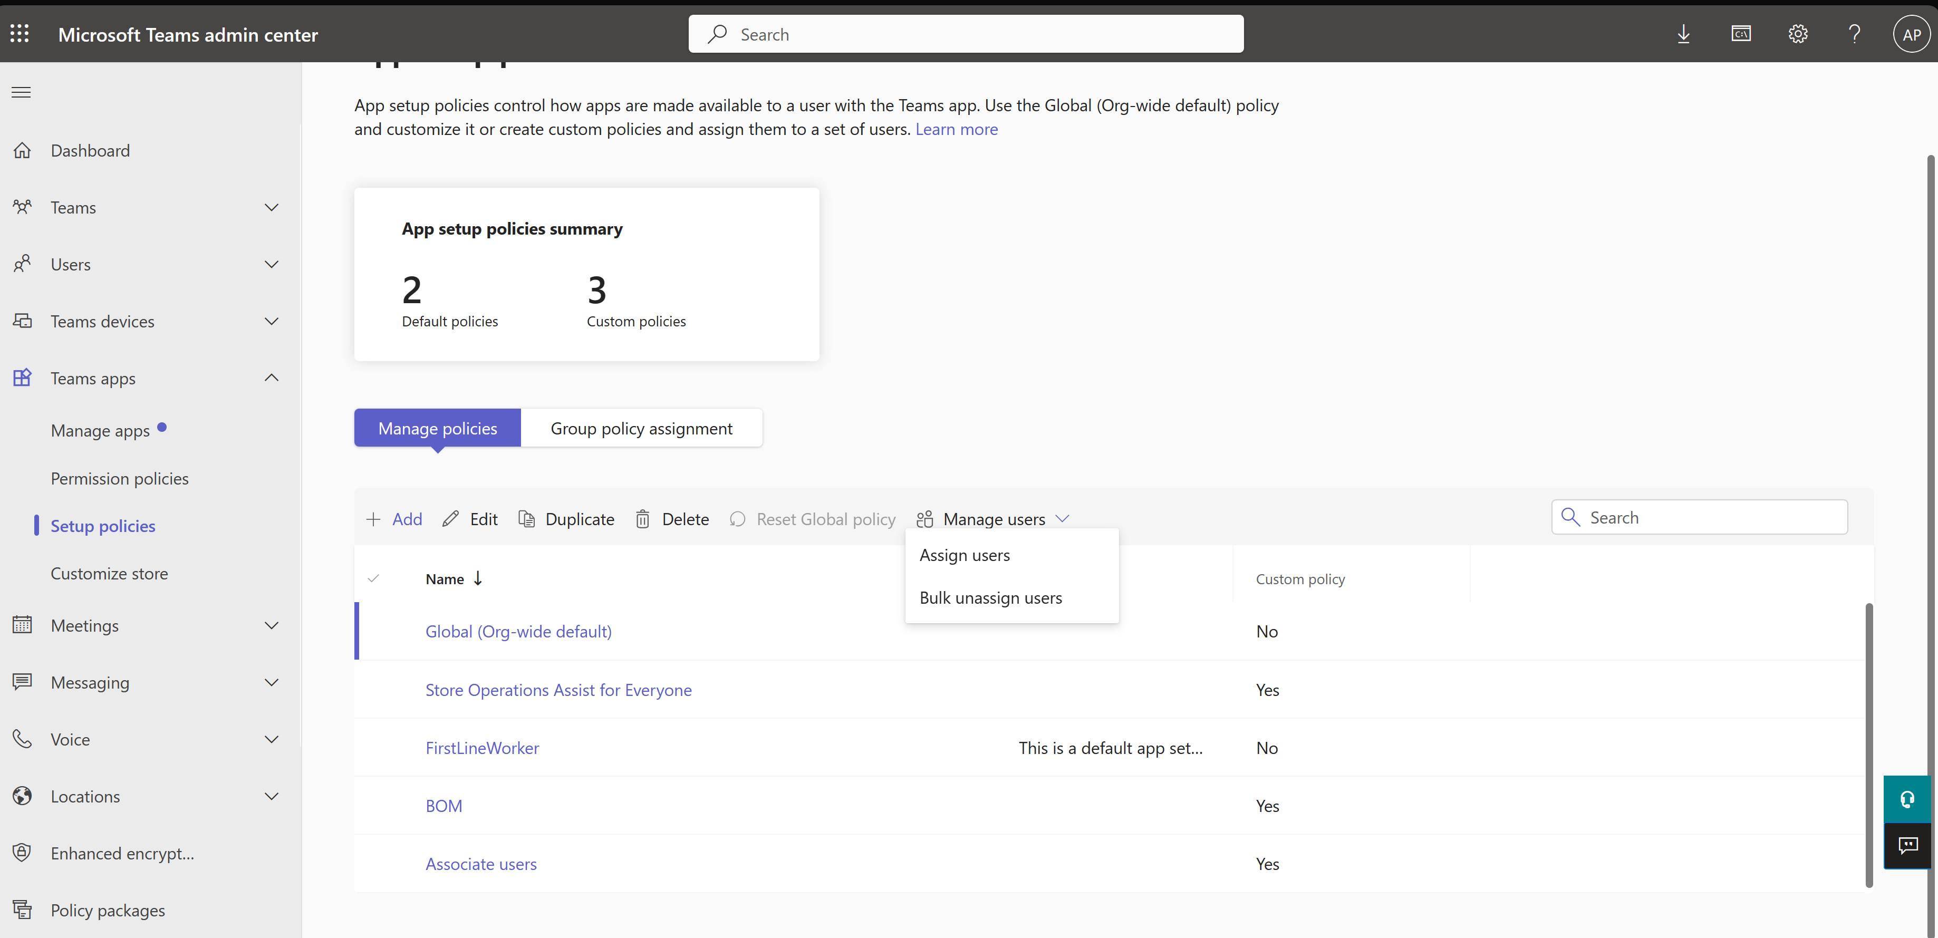Switch to Group policy assignment tab
The height and width of the screenshot is (938, 1938).
point(641,428)
